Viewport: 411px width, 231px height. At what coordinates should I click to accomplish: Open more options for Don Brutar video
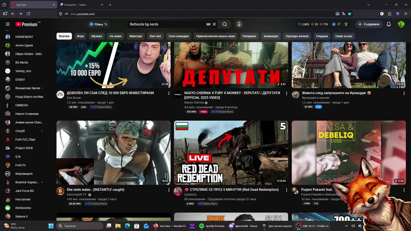point(169,93)
